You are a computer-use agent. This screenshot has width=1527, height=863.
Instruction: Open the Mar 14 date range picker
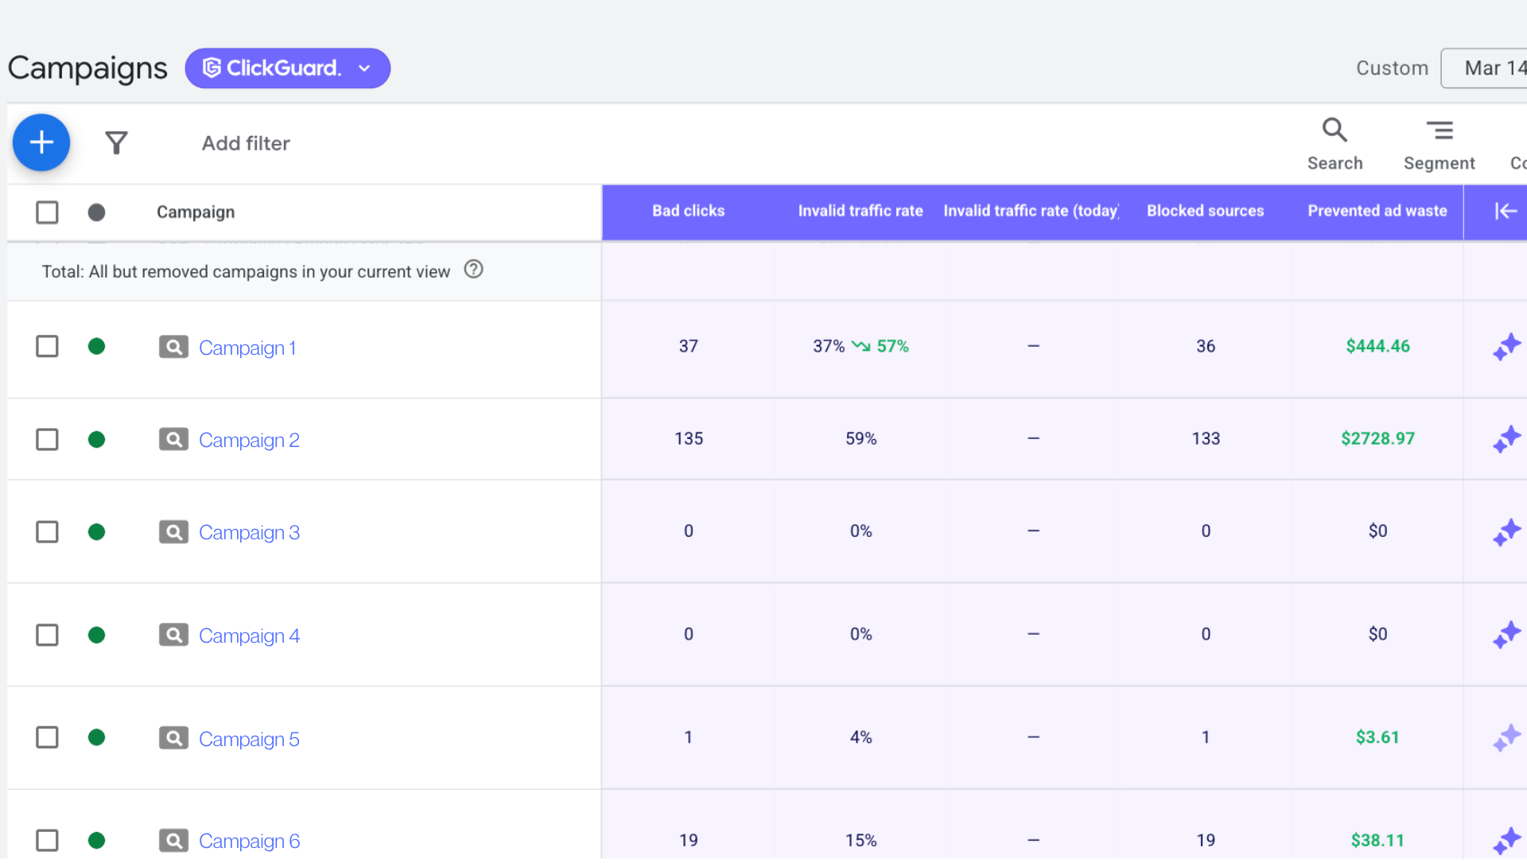pos(1484,68)
